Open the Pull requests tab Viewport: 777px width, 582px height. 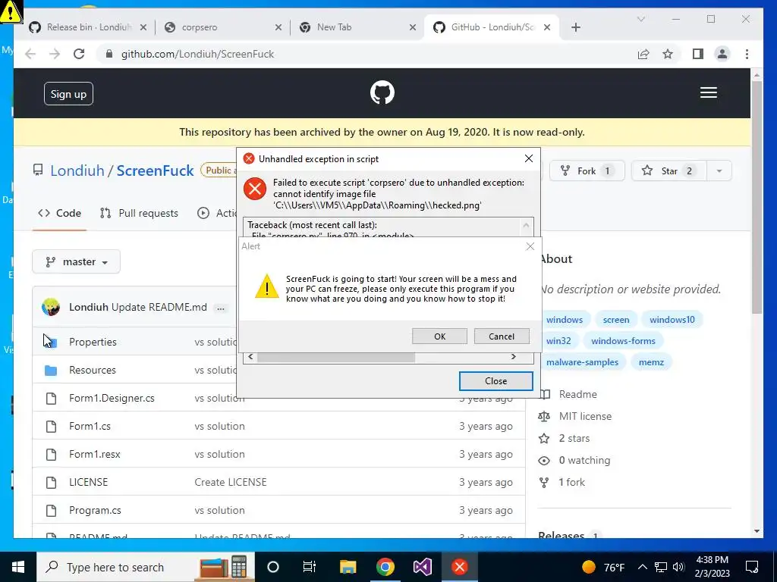tap(140, 213)
